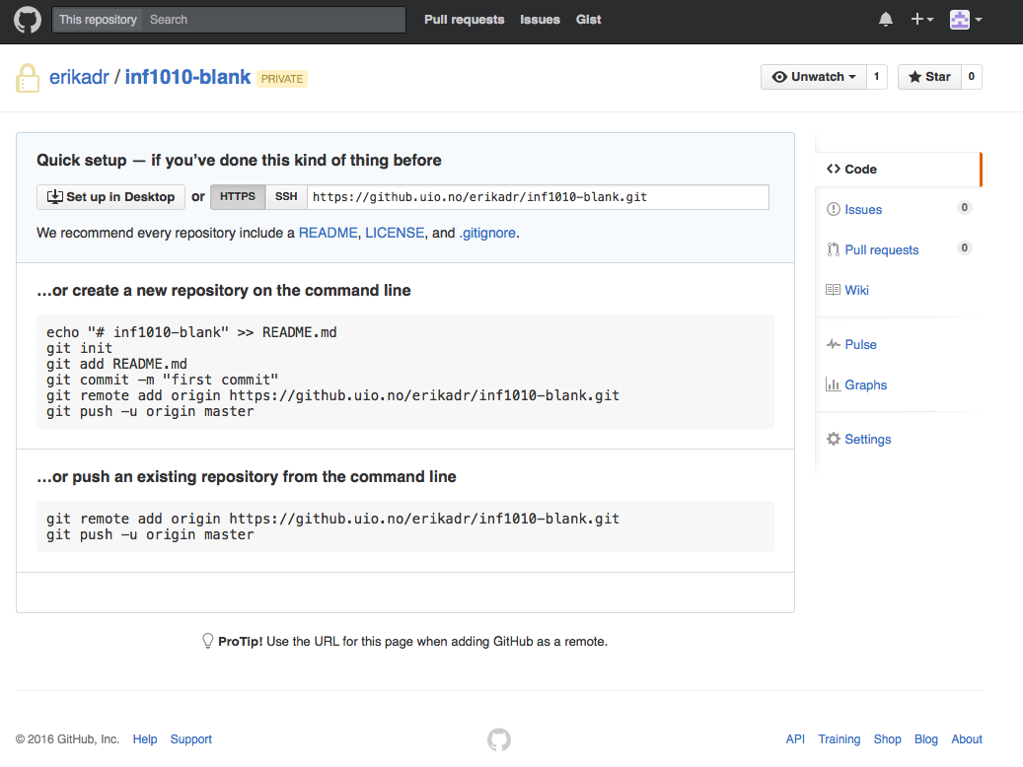Click the 'git commit -m "first commit"' line
1023x767 pixels.
coord(163,380)
